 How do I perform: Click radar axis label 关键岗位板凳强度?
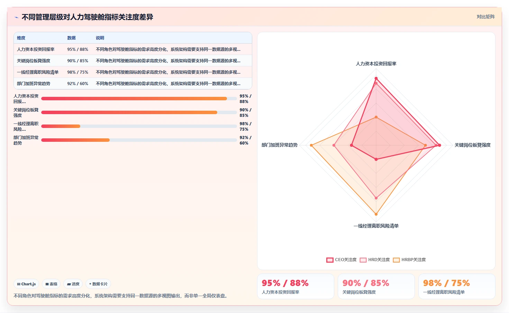(x=472, y=145)
